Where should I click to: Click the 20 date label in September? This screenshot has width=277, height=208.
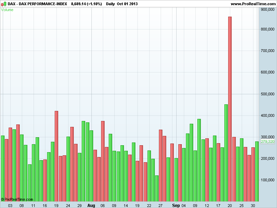coord(230,206)
